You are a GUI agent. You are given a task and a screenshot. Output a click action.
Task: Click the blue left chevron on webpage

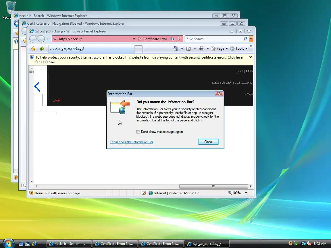(37, 87)
